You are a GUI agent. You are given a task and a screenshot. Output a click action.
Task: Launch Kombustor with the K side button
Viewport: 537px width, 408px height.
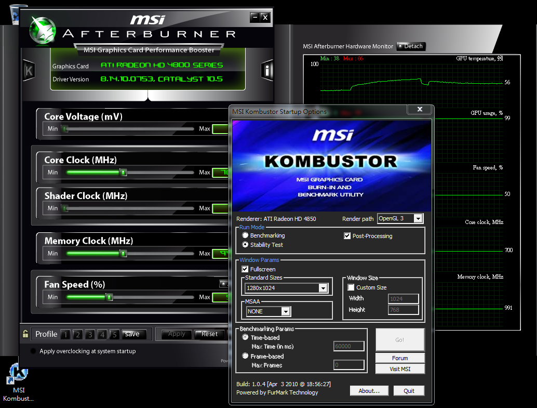[29, 71]
